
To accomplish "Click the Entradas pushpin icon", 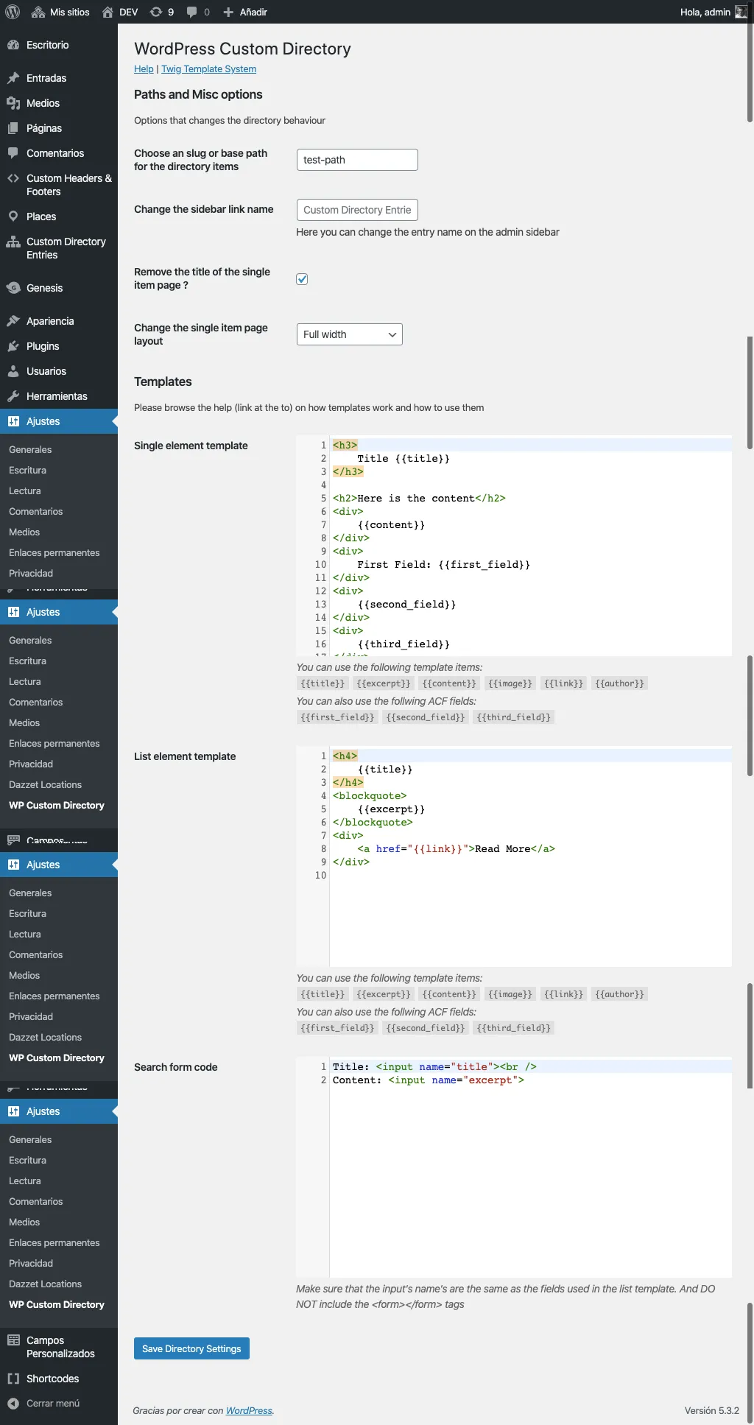I will coord(13,78).
